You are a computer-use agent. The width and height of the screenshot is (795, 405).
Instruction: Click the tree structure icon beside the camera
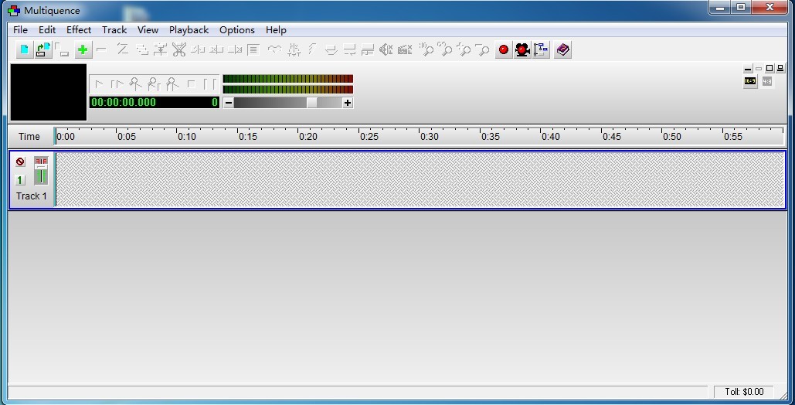coord(541,50)
